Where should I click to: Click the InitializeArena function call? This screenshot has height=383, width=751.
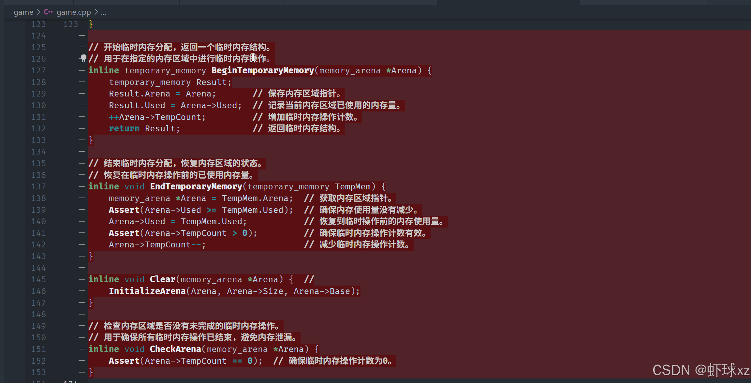pyautogui.click(x=147, y=291)
